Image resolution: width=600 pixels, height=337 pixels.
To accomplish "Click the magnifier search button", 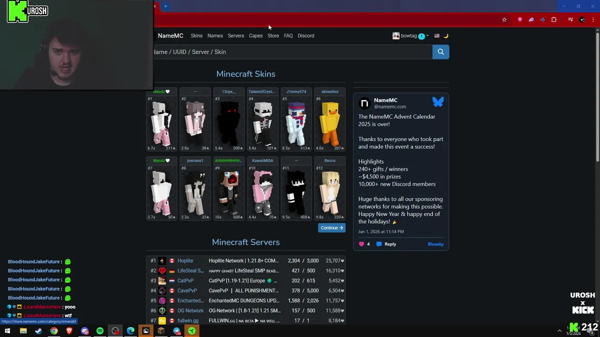I will click(x=441, y=52).
